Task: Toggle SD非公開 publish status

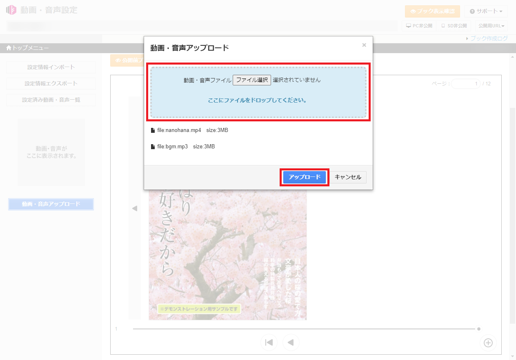Action: 454,26
